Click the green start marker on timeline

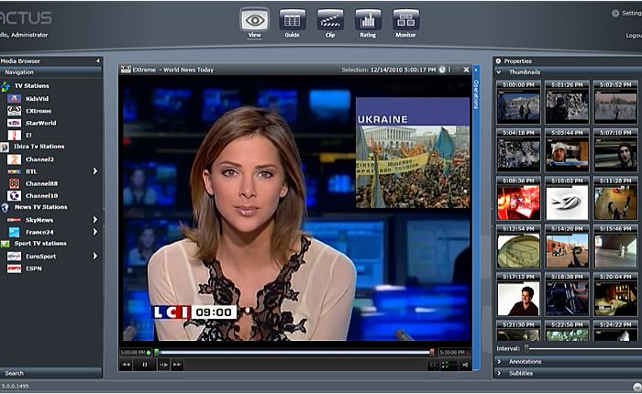click(157, 352)
